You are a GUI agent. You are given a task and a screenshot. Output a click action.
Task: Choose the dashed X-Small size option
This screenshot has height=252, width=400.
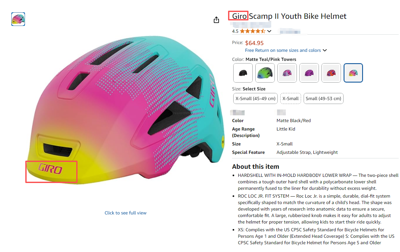[290, 98]
